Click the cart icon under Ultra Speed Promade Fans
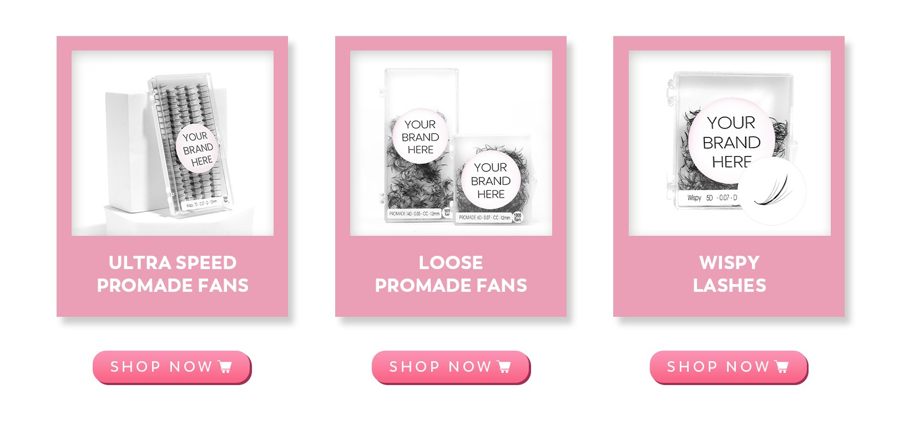The image size is (909, 430). (x=225, y=367)
